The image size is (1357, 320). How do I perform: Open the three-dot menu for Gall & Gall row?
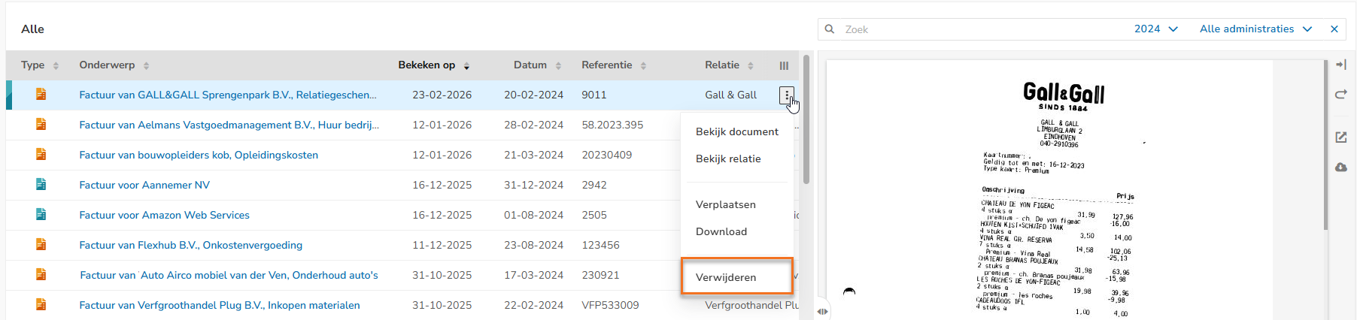(786, 95)
